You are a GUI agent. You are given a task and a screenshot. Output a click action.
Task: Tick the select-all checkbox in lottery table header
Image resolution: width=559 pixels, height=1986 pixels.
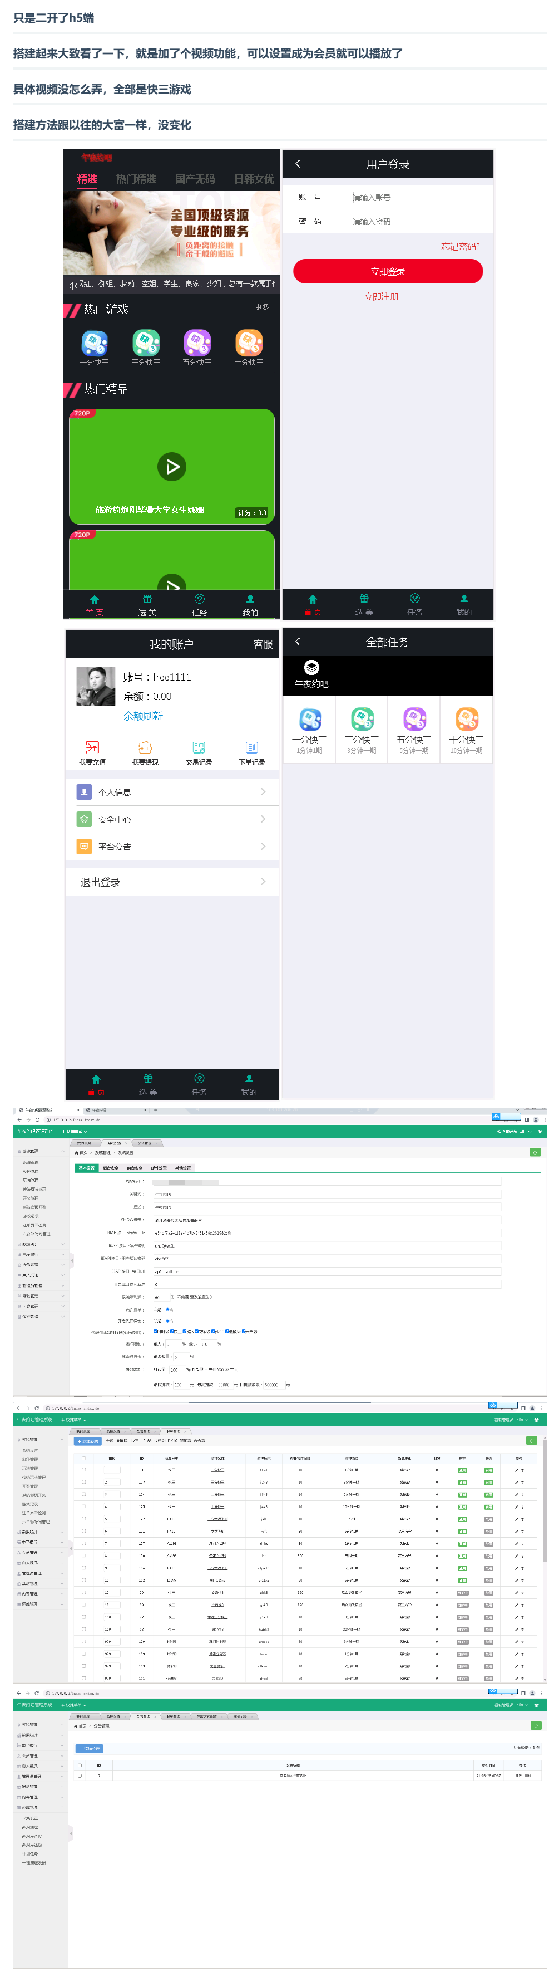pos(84,1458)
